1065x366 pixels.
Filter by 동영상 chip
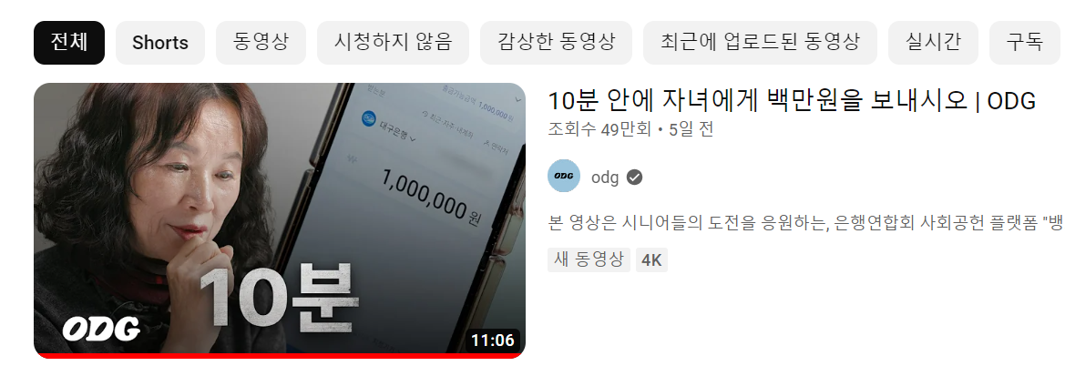point(261,43)
